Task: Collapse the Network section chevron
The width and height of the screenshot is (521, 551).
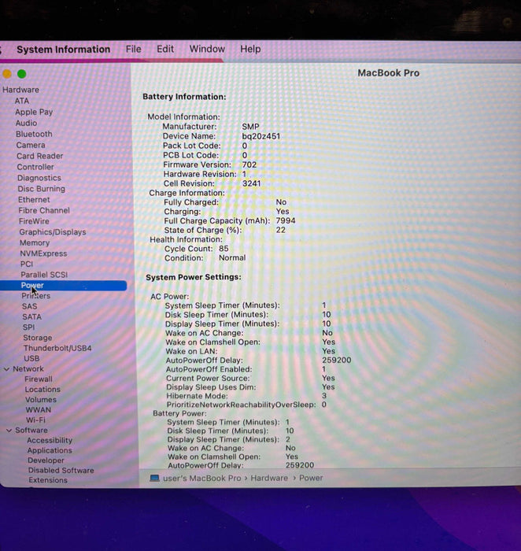Action: pyautogui.click(x=6, y=369)
